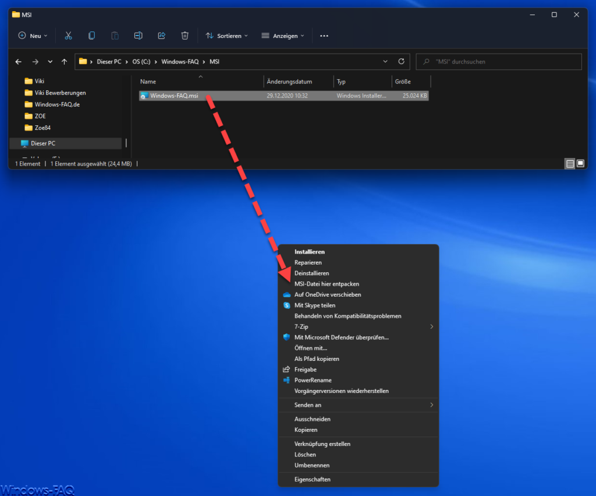Click Windows-FAQ breadcrumb segment

click(180, 62)
